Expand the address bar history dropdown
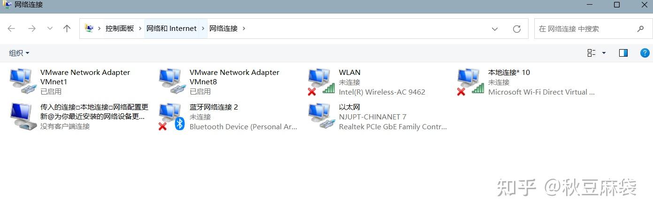Viewport: 653px width, 214px height. point(495,29)
